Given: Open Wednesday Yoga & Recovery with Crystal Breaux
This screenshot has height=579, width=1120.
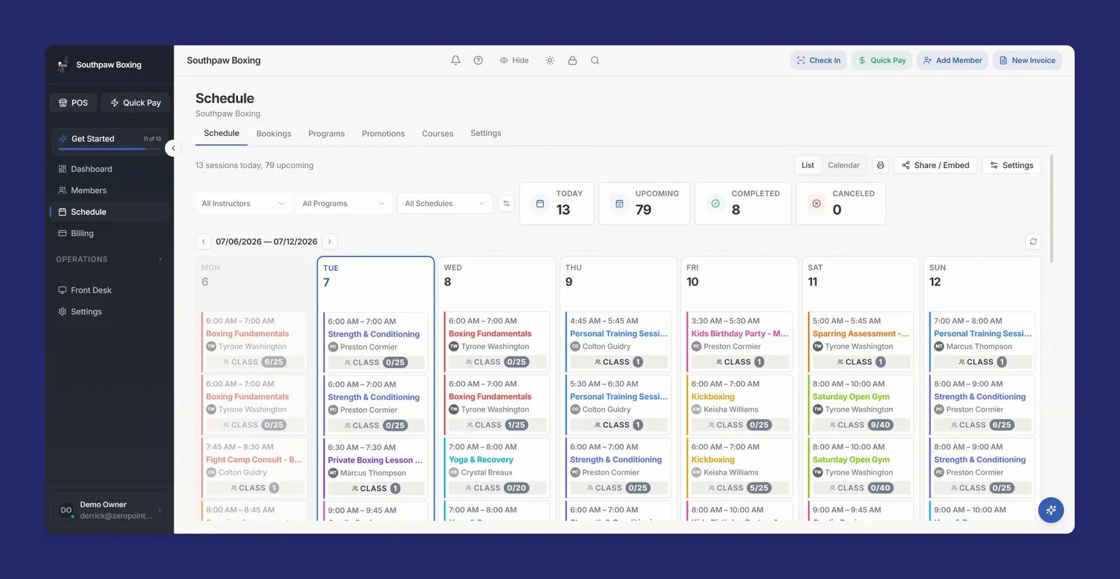Looking at the screenshot, I should [x=496, y=468].
